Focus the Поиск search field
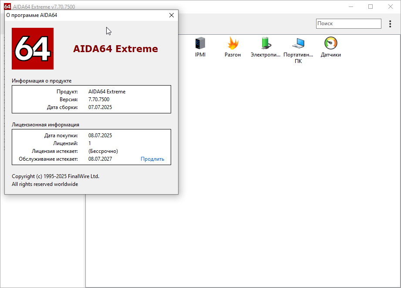This screenshot has width=401, height=288. click(349, 23)
